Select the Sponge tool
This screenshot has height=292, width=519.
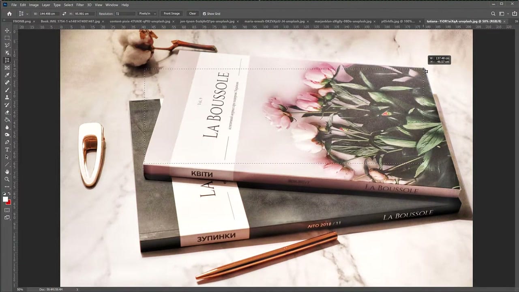[7, 135]
